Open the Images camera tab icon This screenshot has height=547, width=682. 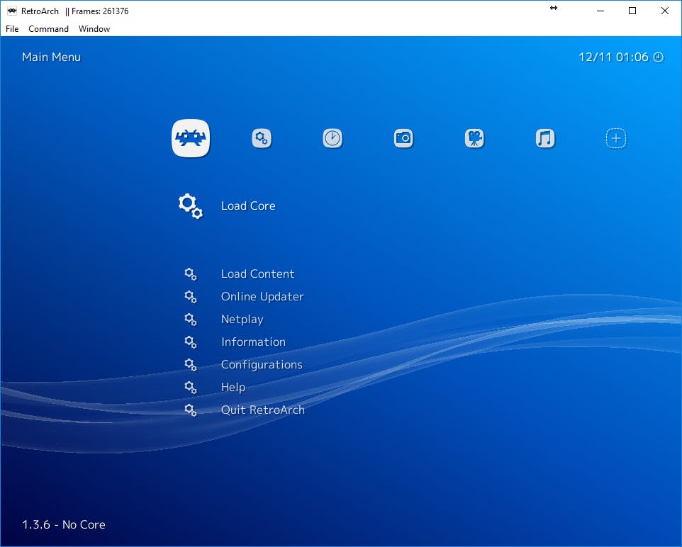point(403,138)
